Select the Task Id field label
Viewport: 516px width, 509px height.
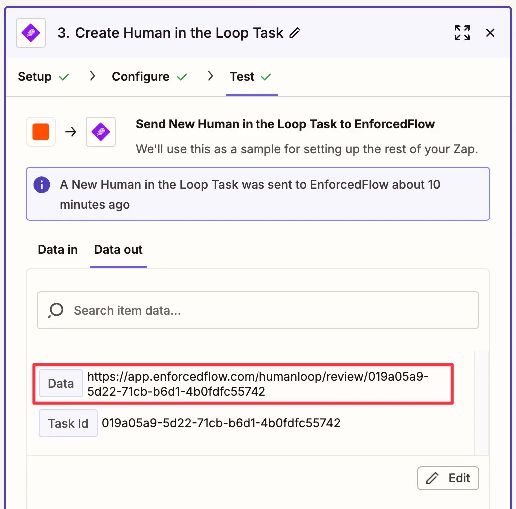point(68,423)
